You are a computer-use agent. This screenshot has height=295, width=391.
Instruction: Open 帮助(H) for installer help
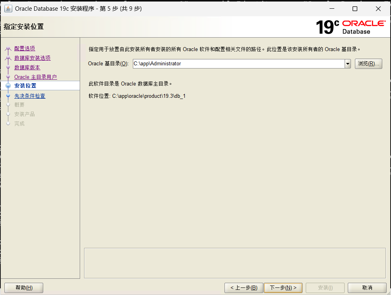click(23, 288)
